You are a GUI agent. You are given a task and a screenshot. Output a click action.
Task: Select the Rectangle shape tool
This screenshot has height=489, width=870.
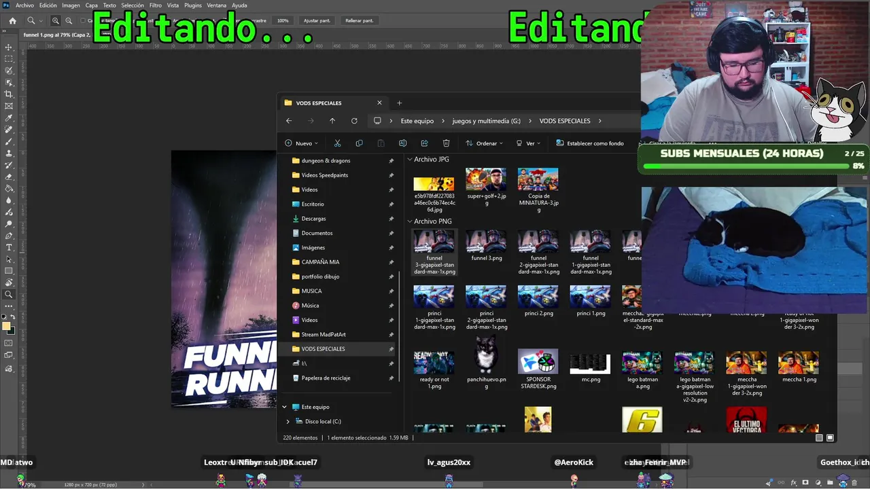[x=9, y=271]
